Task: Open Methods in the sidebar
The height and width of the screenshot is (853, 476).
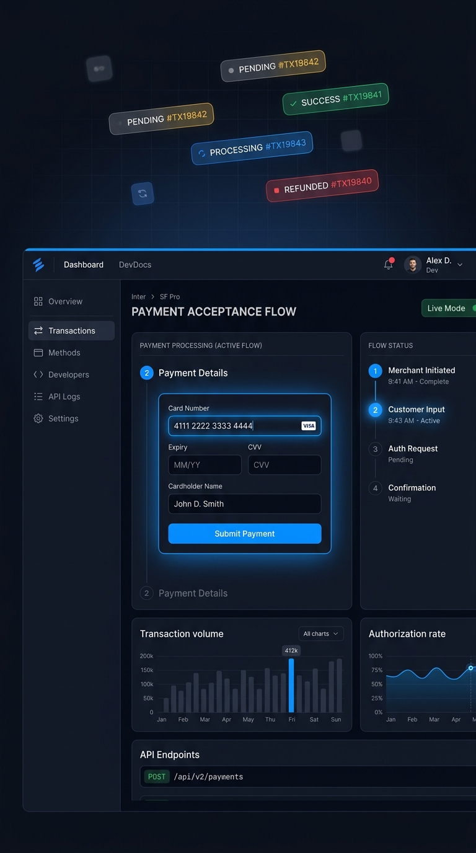Action: tap(71, 353)
